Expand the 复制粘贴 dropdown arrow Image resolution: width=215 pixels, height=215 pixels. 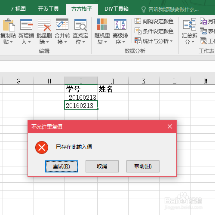tap(12, 42)
